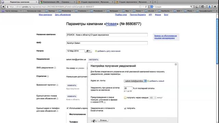This screenshot has width=219, height=123.
Task: Open the downloads arrow icon
Action: [209, 6]
